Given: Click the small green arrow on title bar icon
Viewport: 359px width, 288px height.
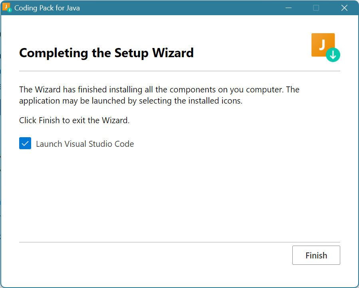Looking at the screenshot, I should [10, 10].
